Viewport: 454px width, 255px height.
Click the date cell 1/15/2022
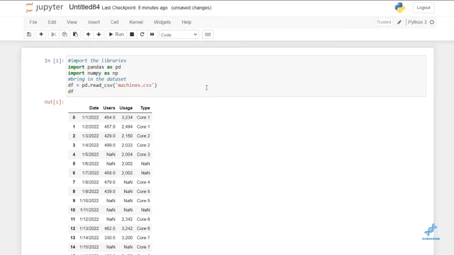click(x=89, y=247)
